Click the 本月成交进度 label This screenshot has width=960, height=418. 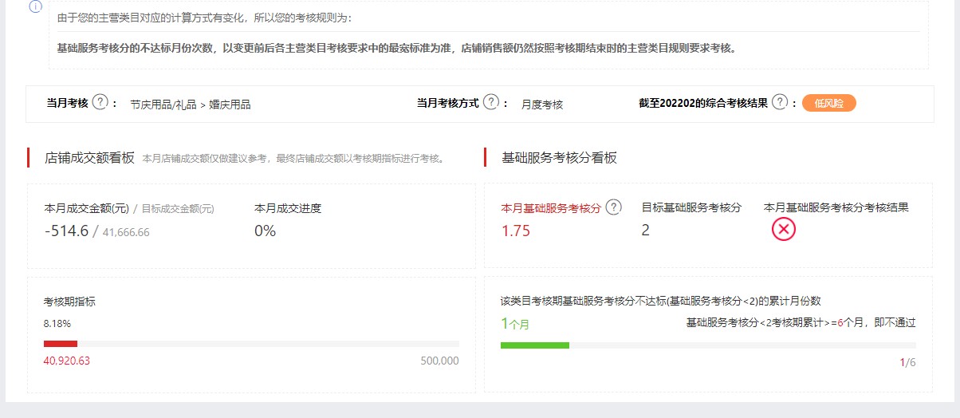coord(288,208)
